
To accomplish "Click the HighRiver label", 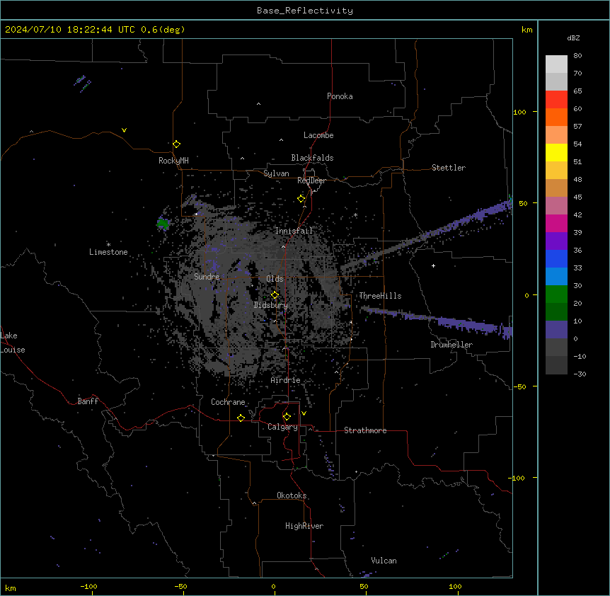I will 304,526.
